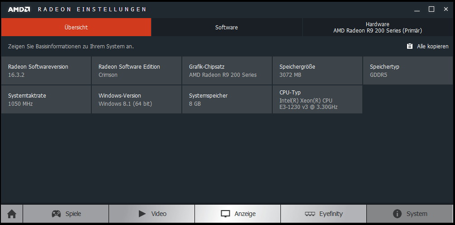Go to the Home screen icon
Image resolution: width=455 pixels, height=225 pixels.
(x=12, y=214)
